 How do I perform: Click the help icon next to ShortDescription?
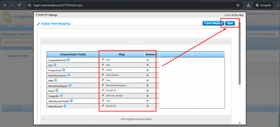click(69, 75)
